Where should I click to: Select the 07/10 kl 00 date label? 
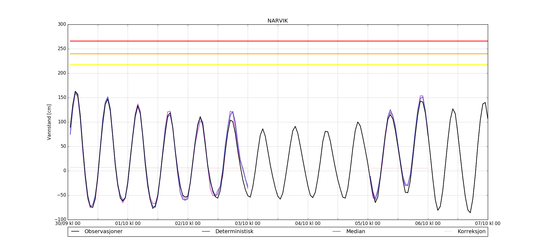click(x=488, y=224)
